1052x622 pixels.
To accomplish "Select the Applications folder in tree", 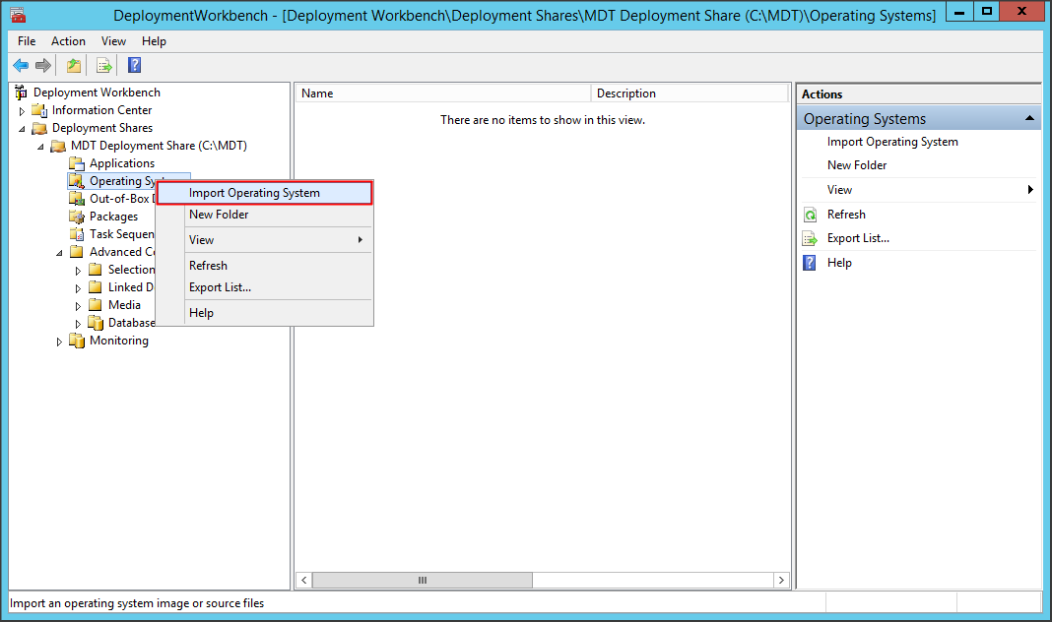I will point(121,163).
